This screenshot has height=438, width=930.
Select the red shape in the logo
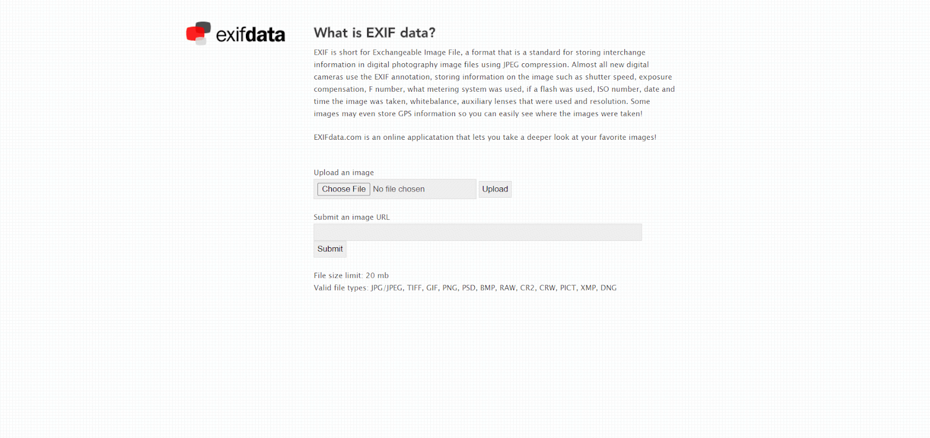click(192, 33)
